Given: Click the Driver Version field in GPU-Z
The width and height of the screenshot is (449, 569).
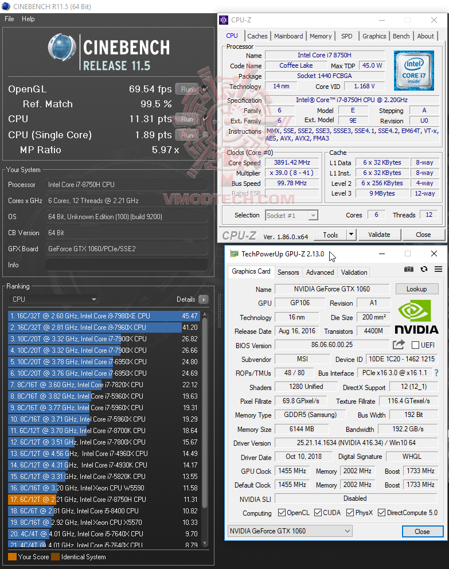Looking at the screenshot, I should 356,443.
